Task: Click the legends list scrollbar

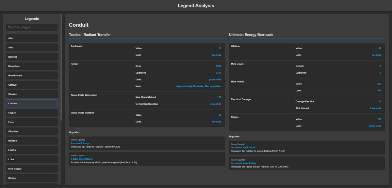Action: tap(61, 67)
